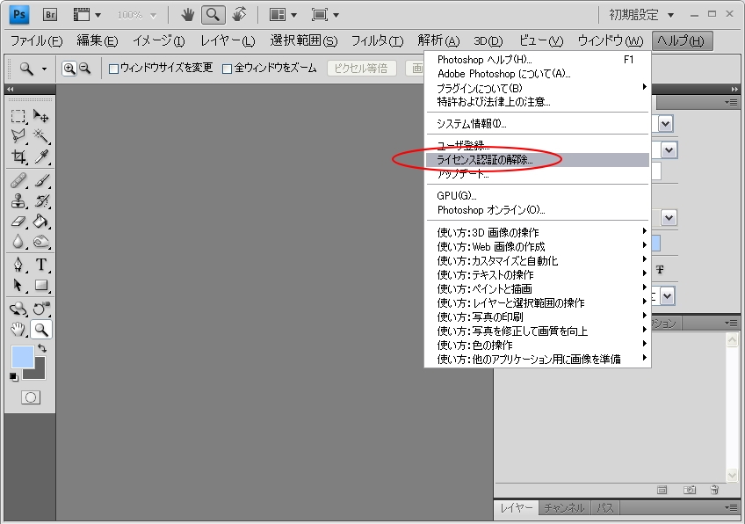
Task: Select the 3D Orbit camera tool
Action: tap(41, 309)
